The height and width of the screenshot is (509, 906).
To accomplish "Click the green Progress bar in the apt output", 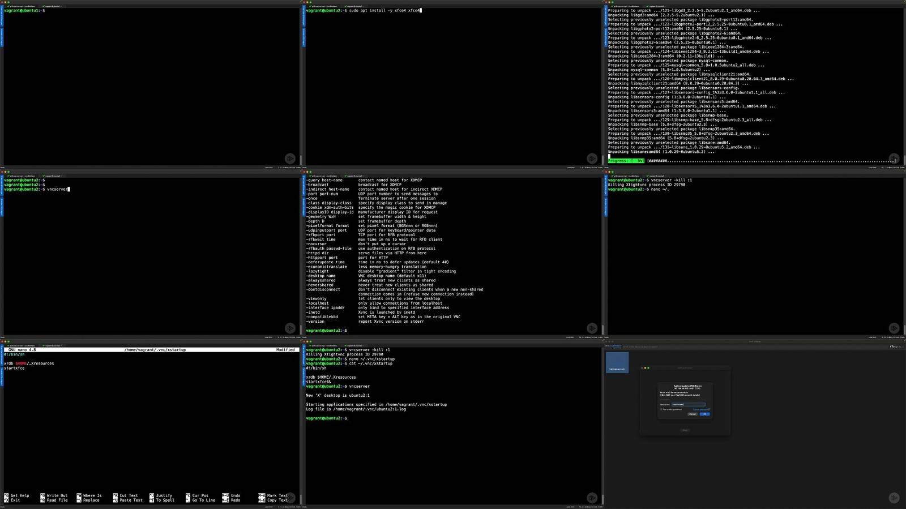I will (626, 161).
